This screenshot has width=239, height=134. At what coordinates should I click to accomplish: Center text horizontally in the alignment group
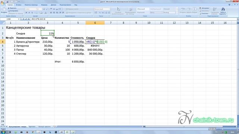[54, 13]
